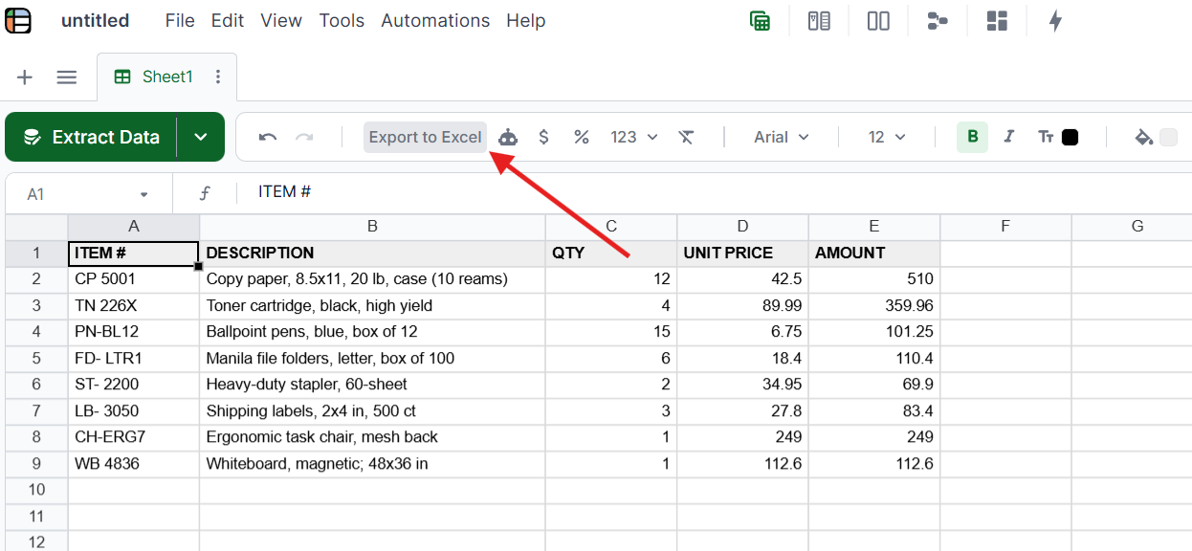1192x551 pixels.
Task: Open the Arial font dropdown
Action: (782, 137)
